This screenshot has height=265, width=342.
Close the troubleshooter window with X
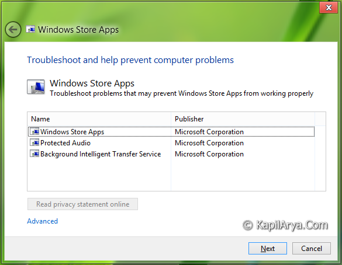pos(329,8)
